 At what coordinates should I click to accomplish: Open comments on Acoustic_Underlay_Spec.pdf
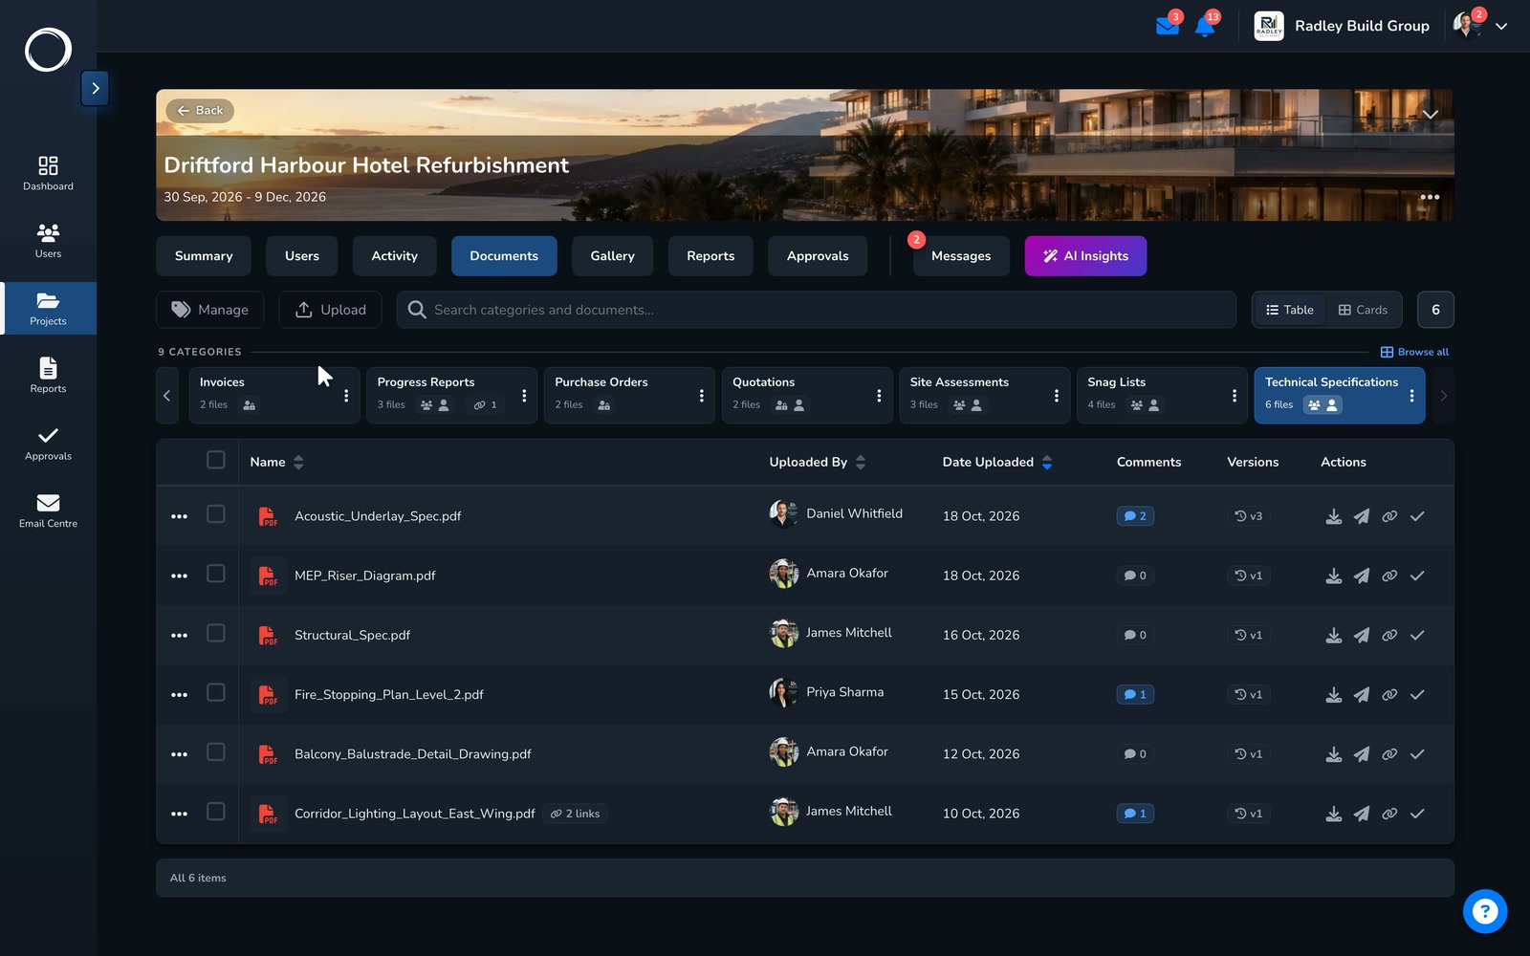[1135, 516]
